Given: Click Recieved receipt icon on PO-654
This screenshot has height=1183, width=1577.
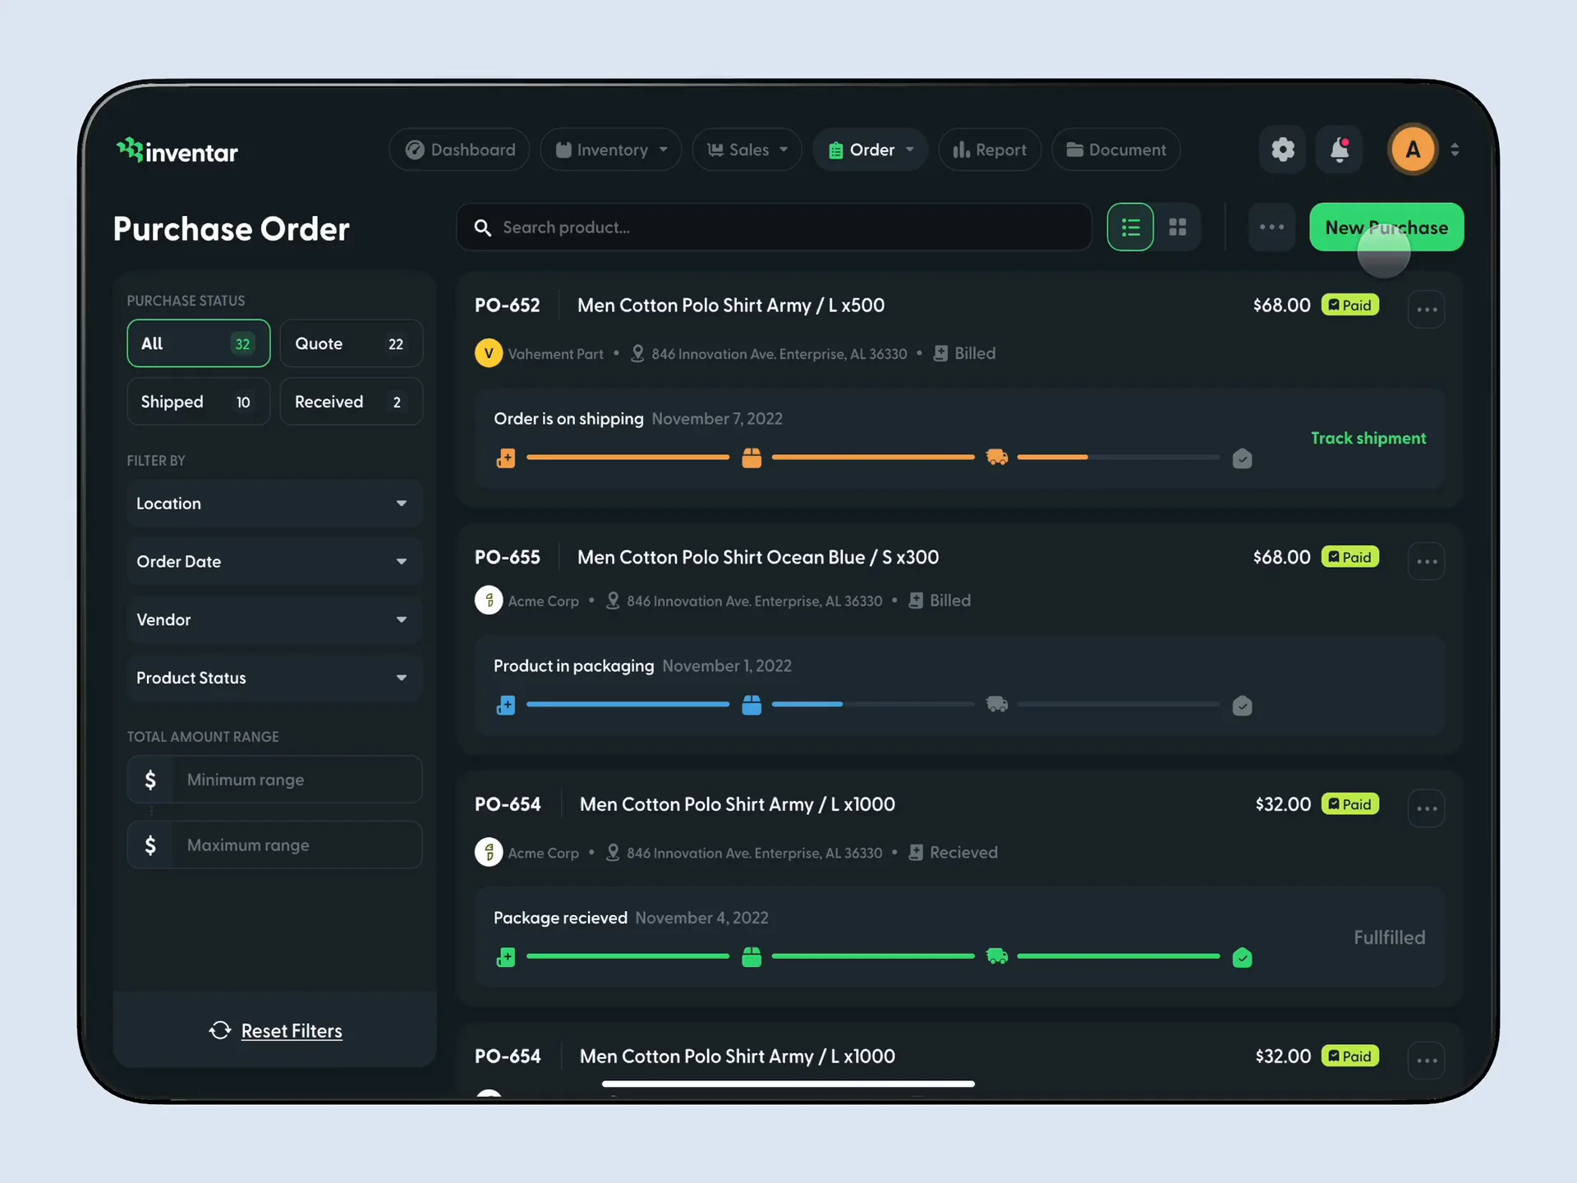Looking at the screenshot, I should click(x=916, y=853).
